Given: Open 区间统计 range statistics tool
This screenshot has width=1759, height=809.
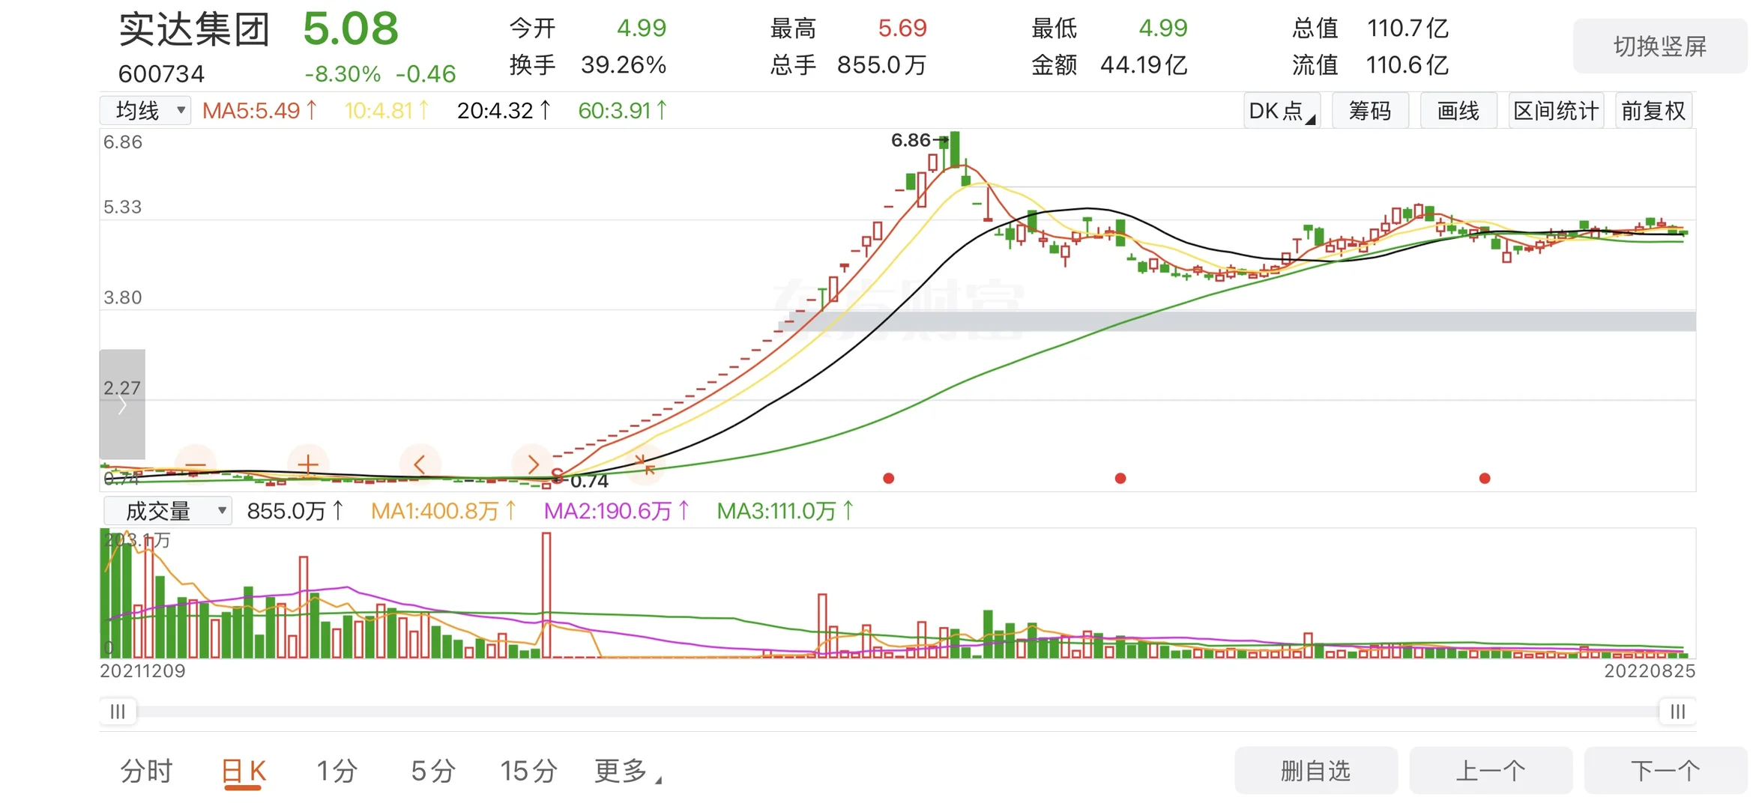Looking at the screenshot, I should [1555, 111].
